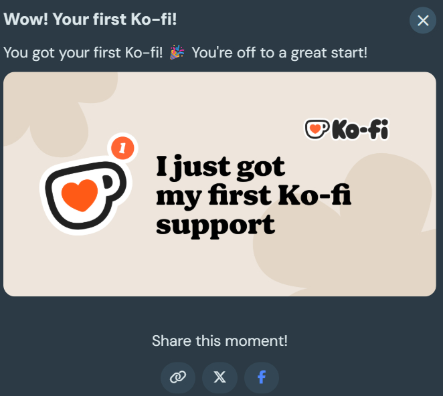Close the first Ko-fi dialog
The height and width of the screenshot is (396, 443).
423,21
